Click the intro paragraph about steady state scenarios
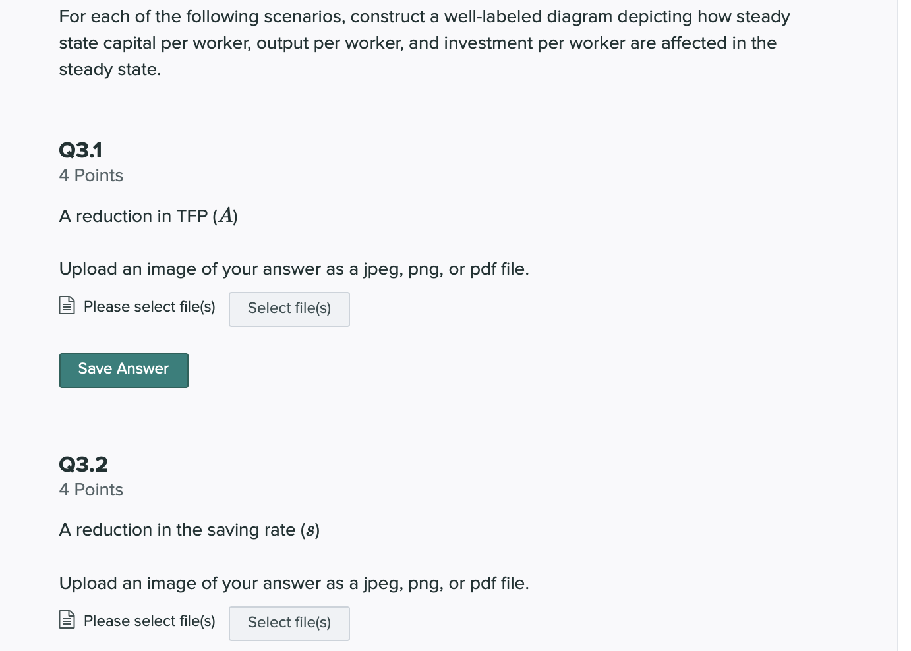Image resolution: width=911 pixels, height=651 pixels. (x=425, y=43)
